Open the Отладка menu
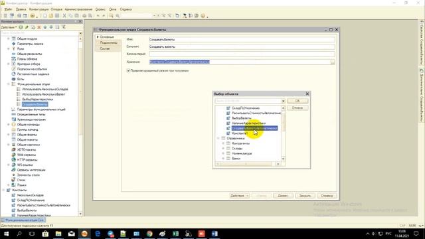 [x=56, y=9]
